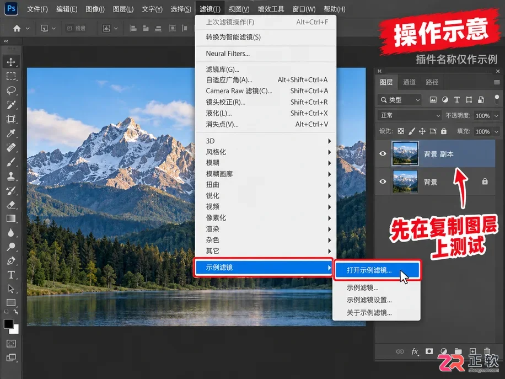Switch to the 路径 tab
This screenshot has width=505, height=379.
tap(432, 82)
